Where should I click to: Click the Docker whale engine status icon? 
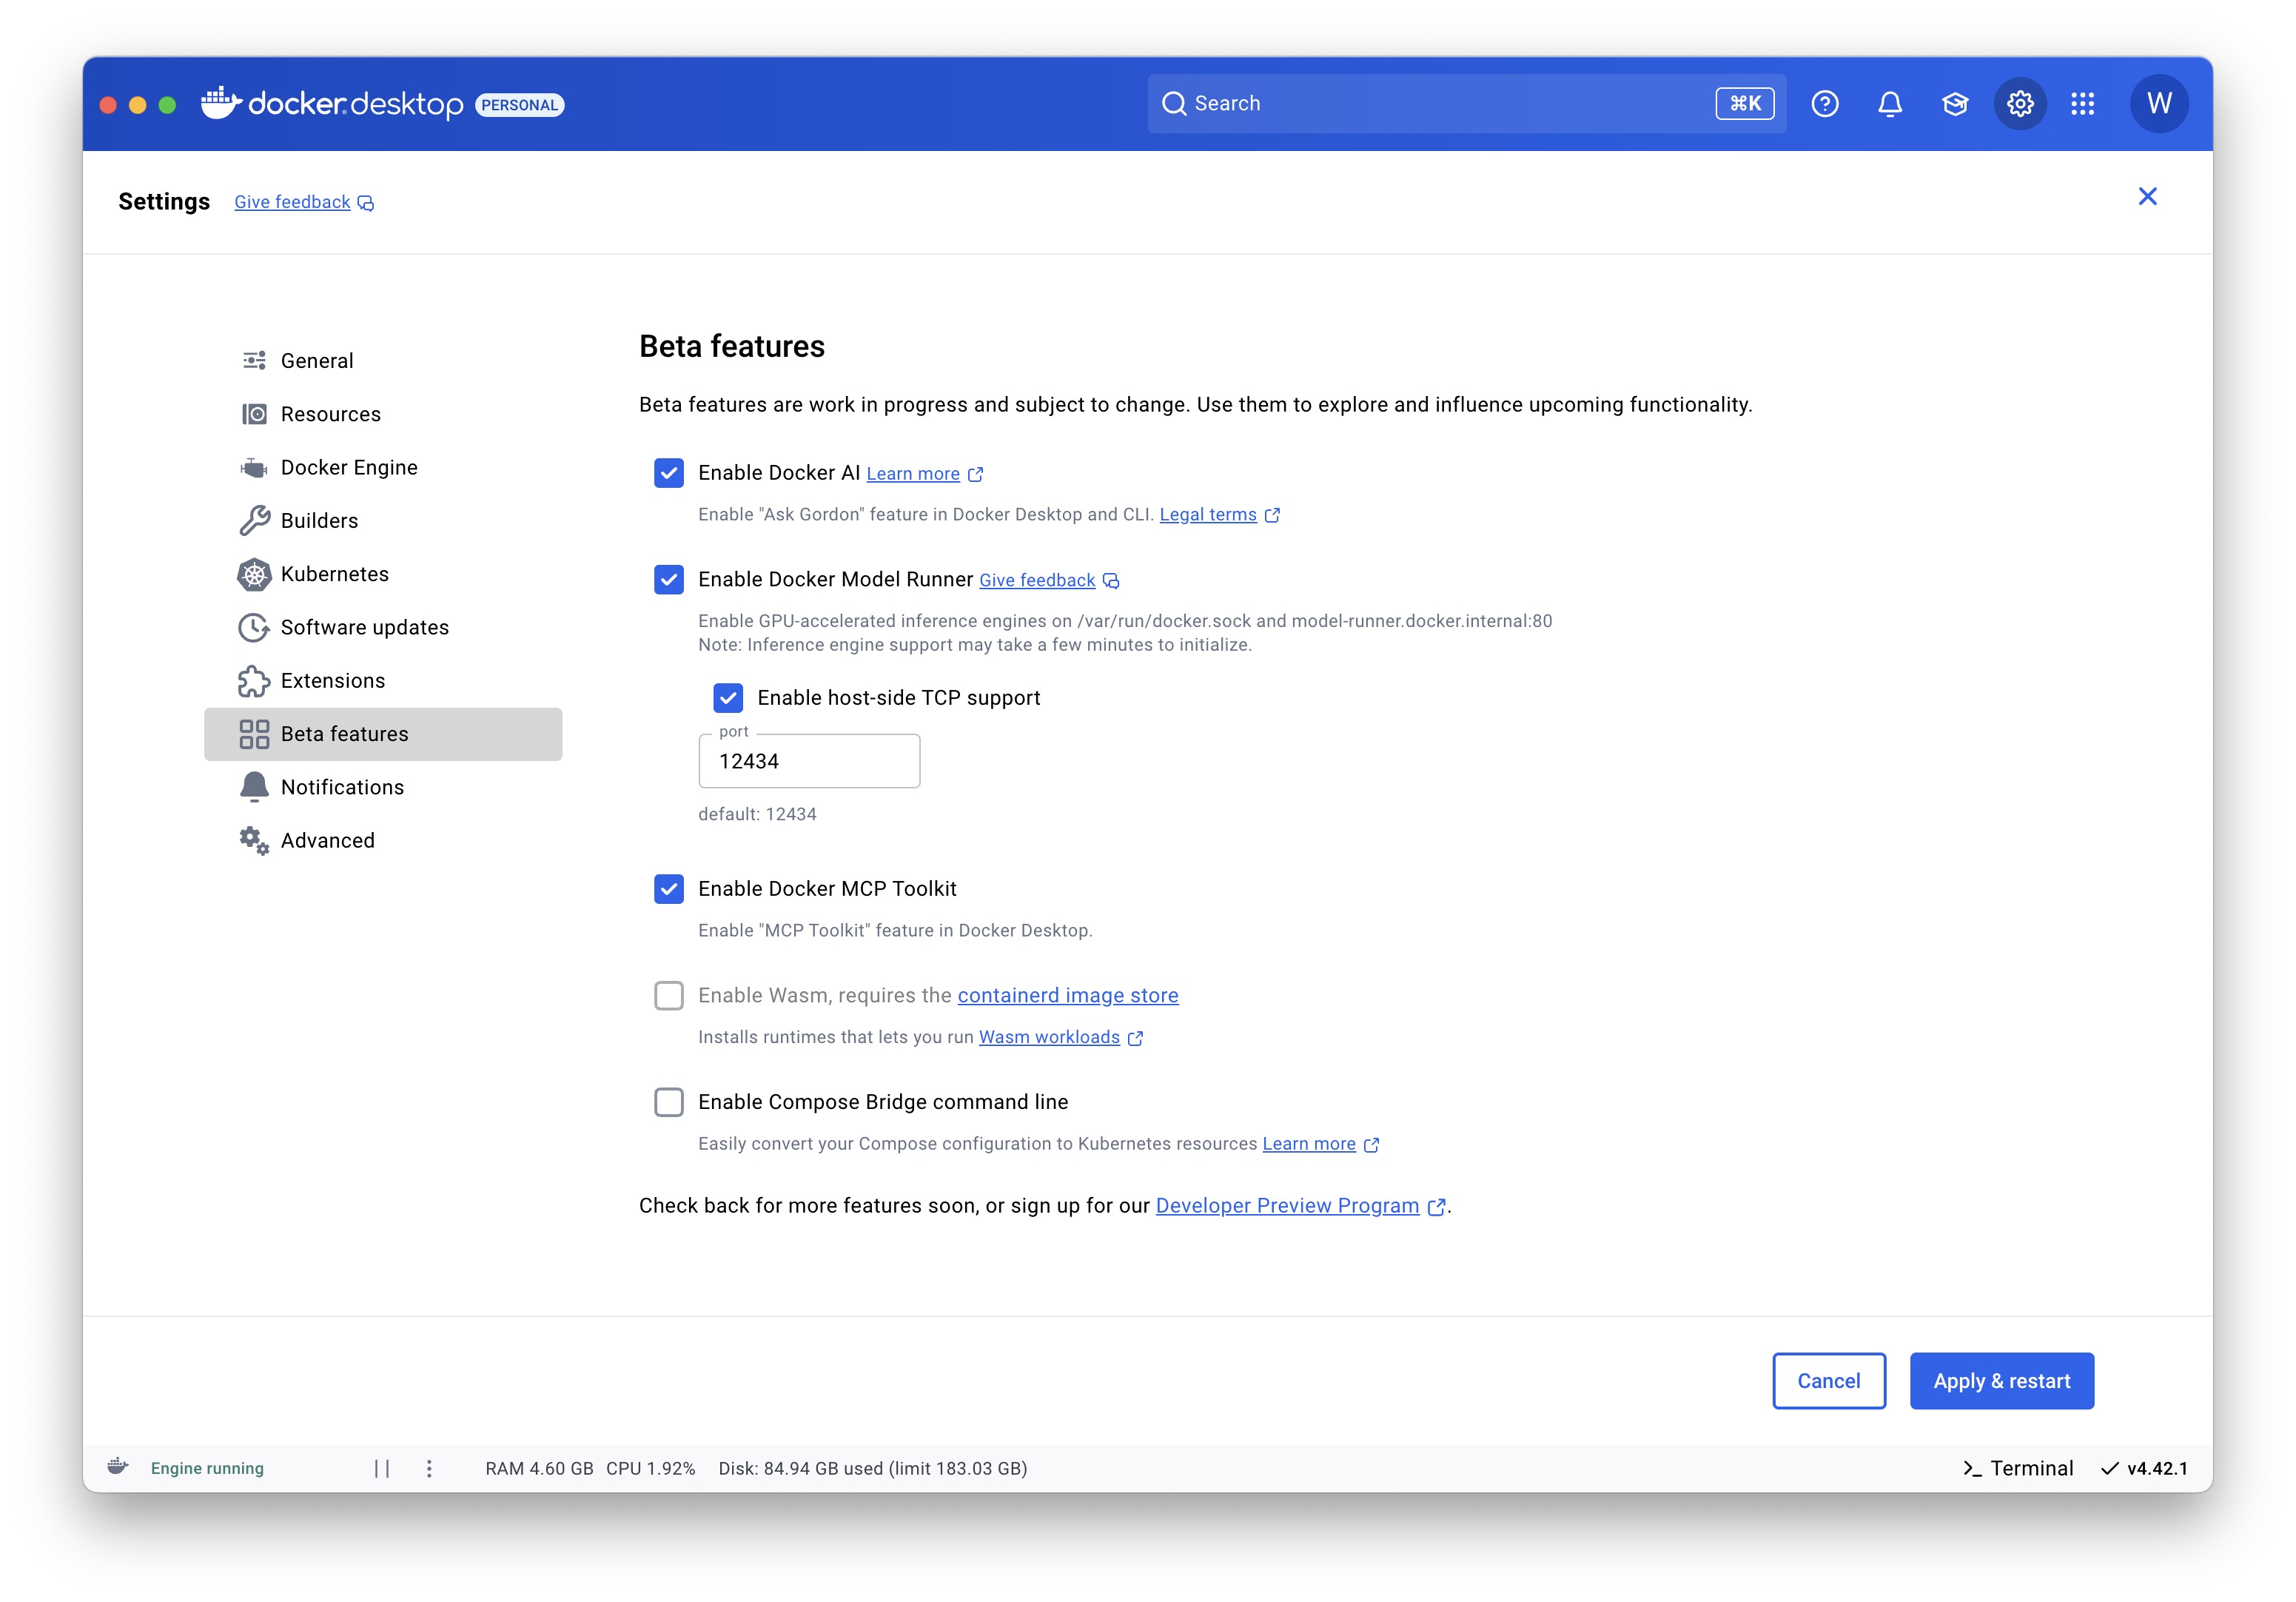click(118, 1467)
